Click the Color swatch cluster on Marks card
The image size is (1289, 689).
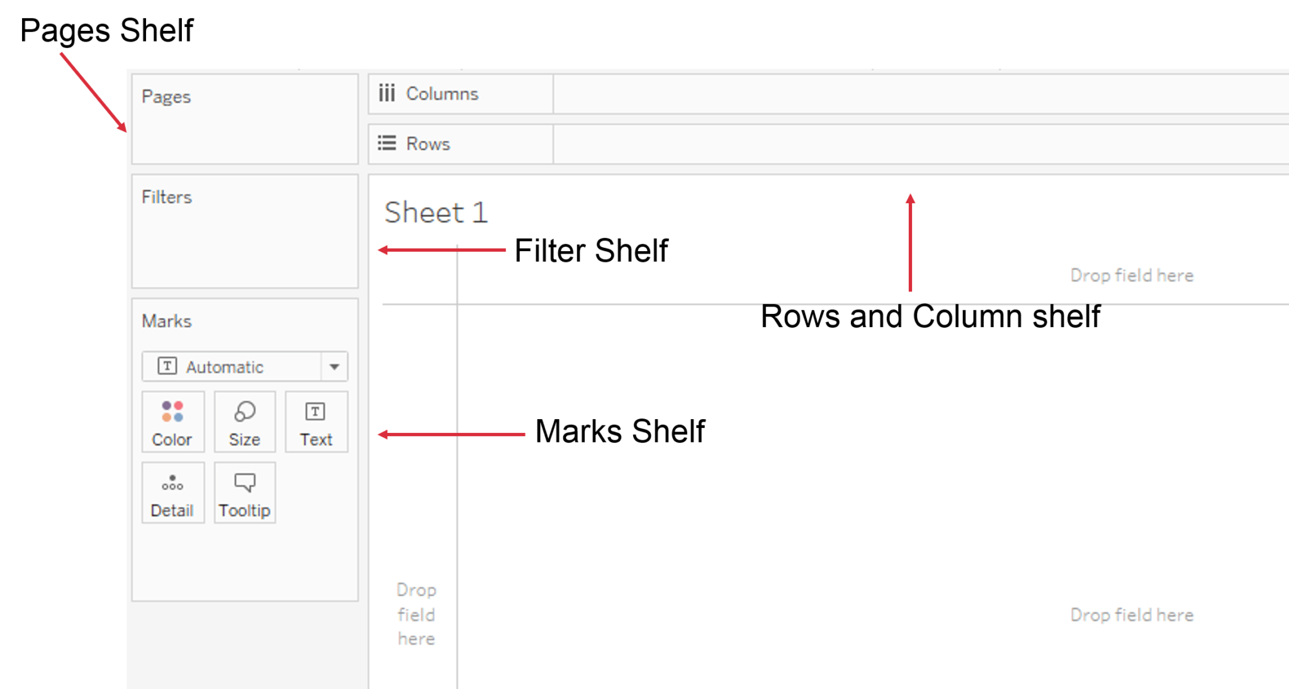173,412
